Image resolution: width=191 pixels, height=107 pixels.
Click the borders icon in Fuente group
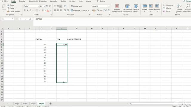tap(36, 10)
